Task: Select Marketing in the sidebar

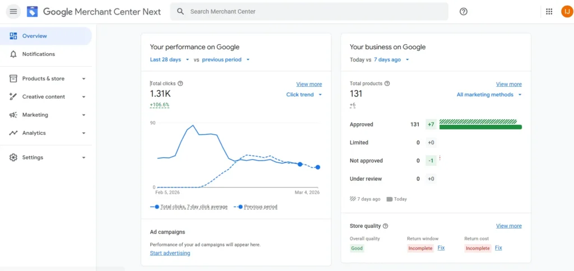Action: click(46, 115)
